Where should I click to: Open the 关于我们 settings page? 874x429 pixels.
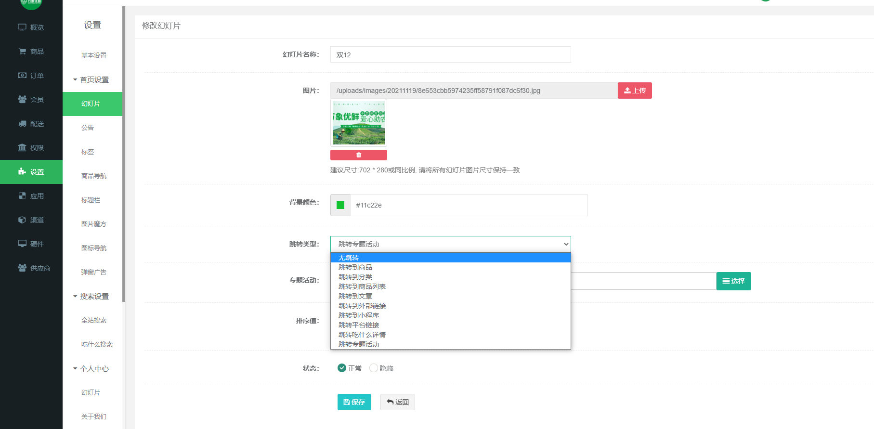(x=94, y=417)
